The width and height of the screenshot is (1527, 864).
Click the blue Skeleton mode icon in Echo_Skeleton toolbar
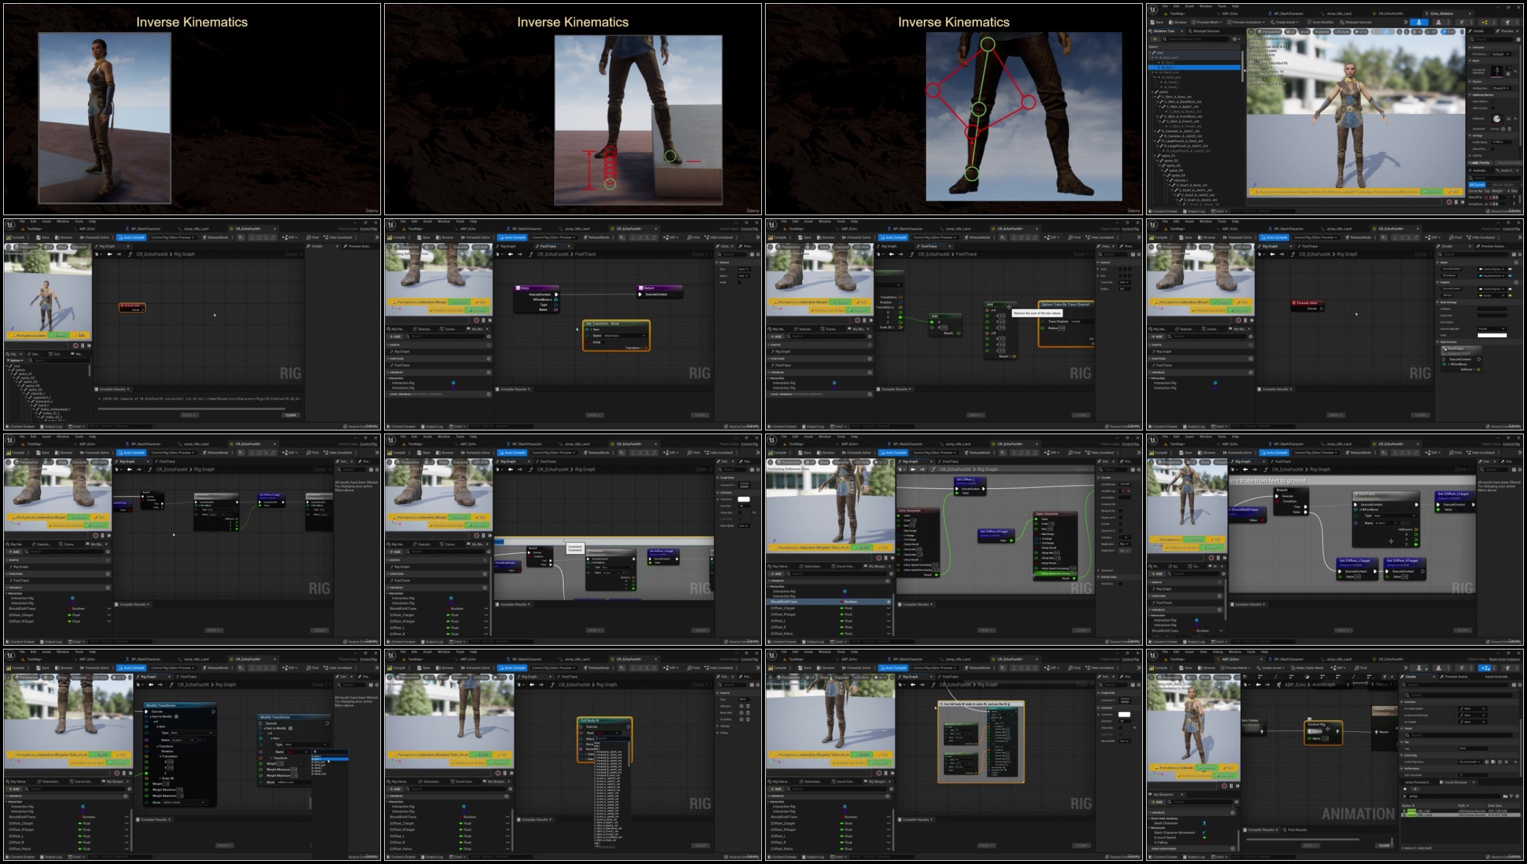point(1419,22)
